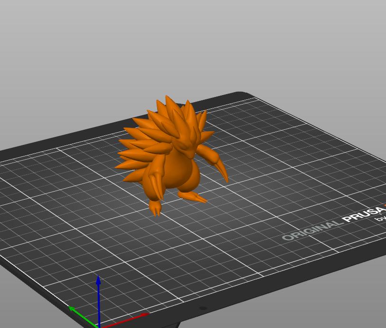Click the calibration dot near the bed's front edge
Viewport: 386px width, 328px height.
203,308
